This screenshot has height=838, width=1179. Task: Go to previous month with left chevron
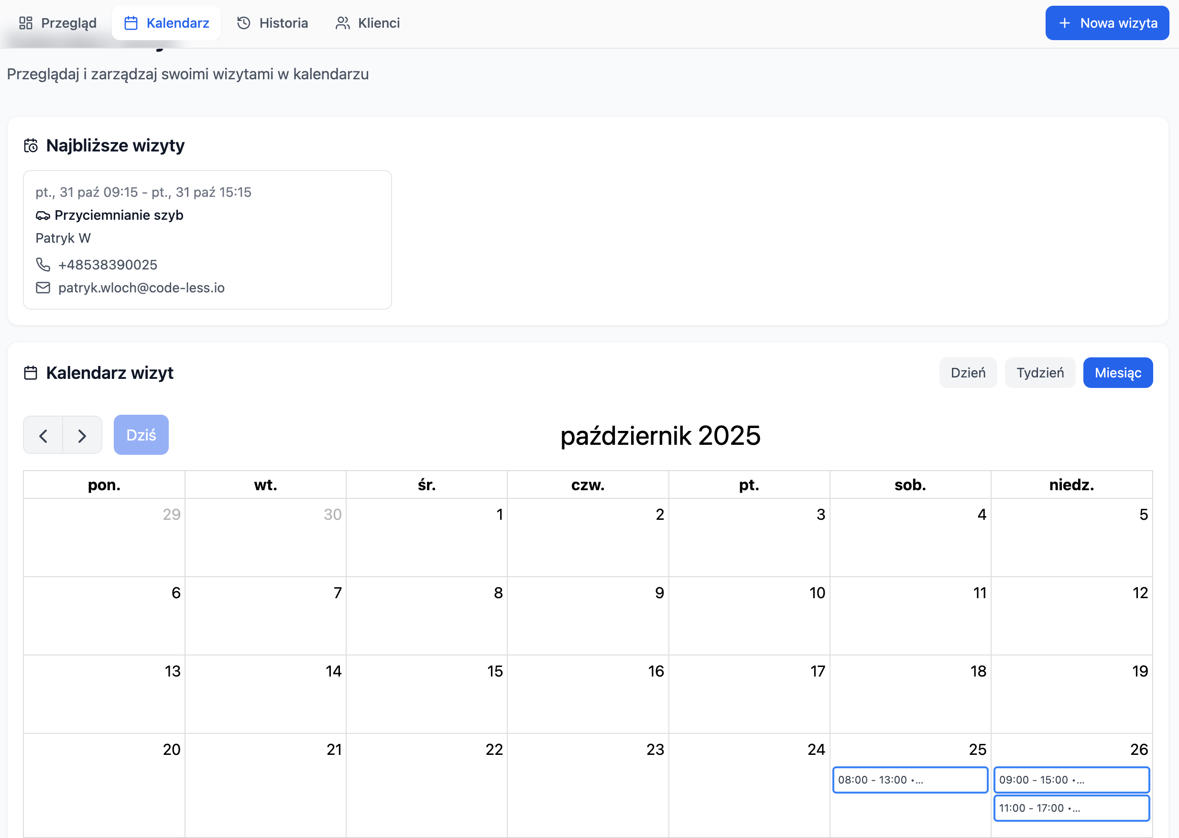coord(44,436)
